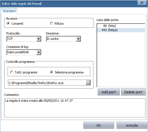Click the In uscita direction combo box
Viewport: 148px width, 132px height.
[63, 39]
